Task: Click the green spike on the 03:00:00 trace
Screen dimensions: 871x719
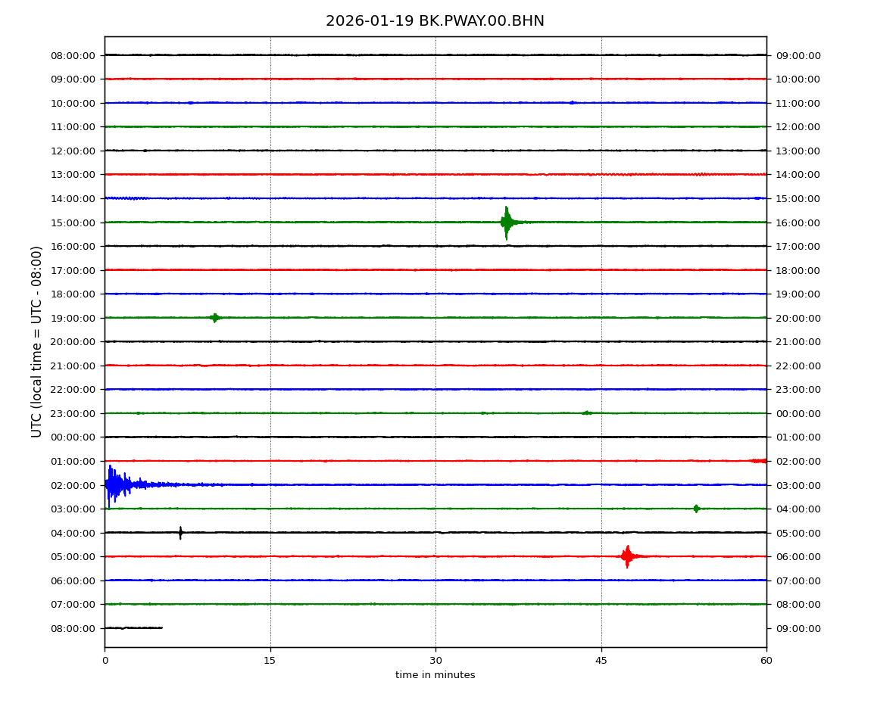Action: [x=696, y=509]
